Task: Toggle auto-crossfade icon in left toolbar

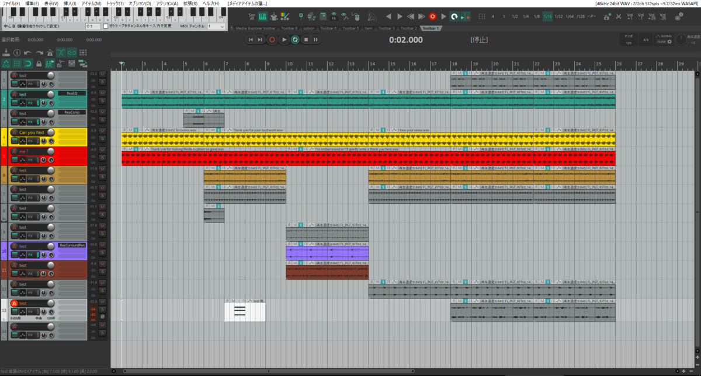Action: (x=61, y=53)
